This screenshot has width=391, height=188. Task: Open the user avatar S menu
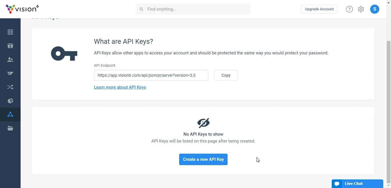(375, 9)
